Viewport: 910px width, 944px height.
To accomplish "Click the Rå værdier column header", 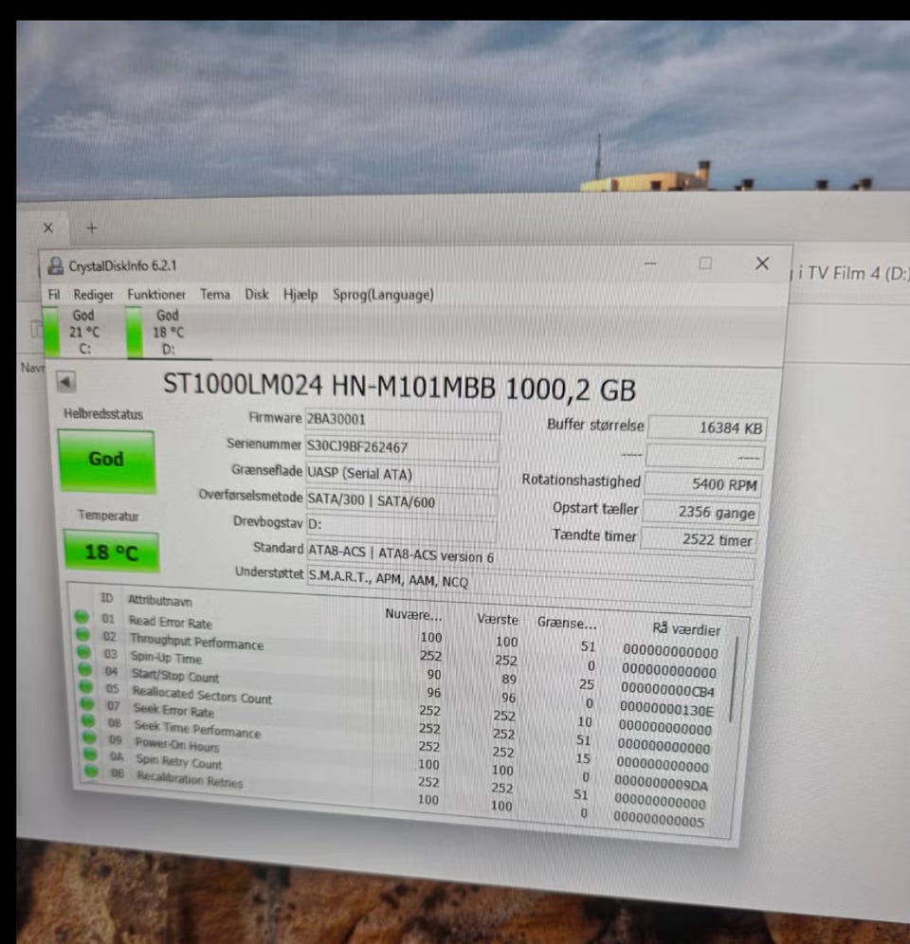I will [x=686, y=629].
